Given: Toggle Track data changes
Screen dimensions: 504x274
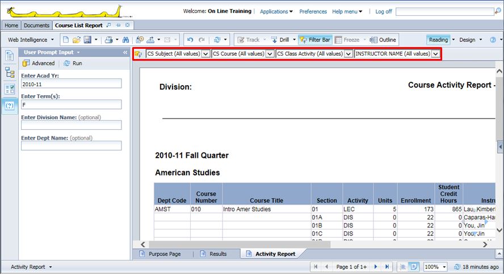Looking at the screenshot, I should coord(249,40).
